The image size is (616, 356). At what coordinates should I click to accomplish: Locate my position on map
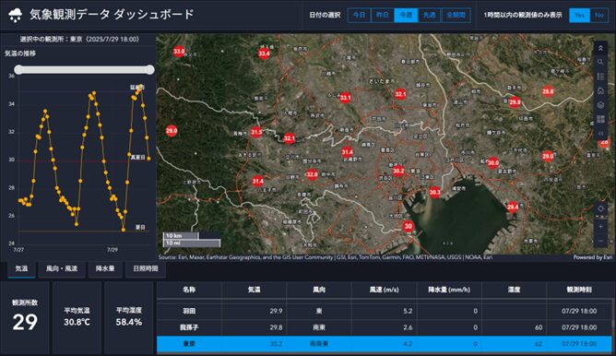(600, 208)
